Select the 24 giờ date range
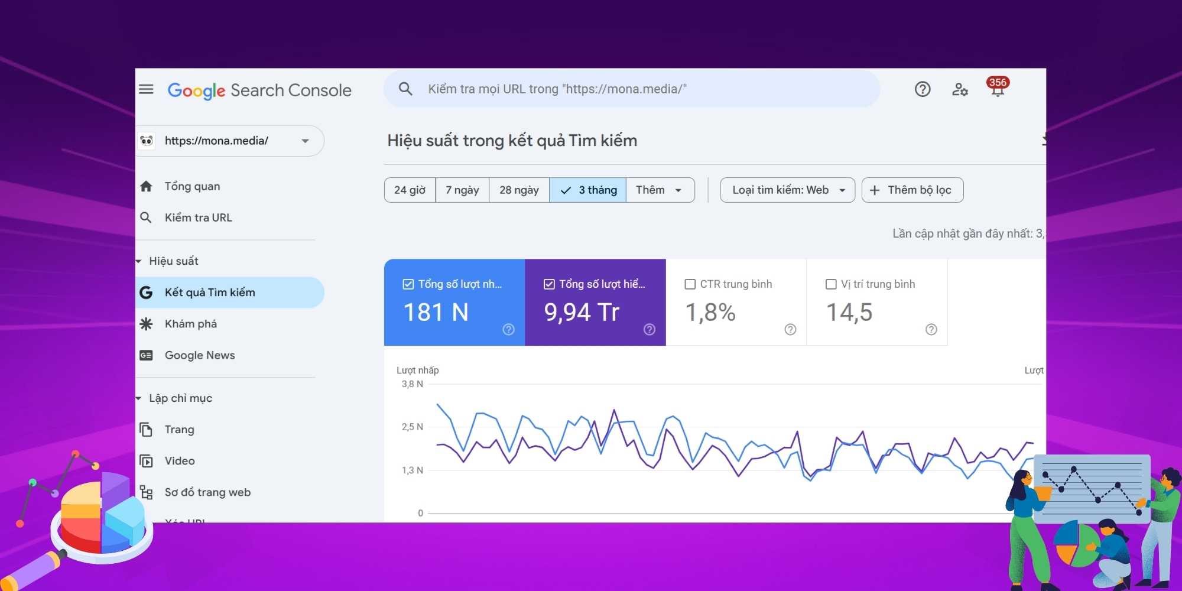The width and height of the screenshot is (1182, 591). (x=410, y=190)
